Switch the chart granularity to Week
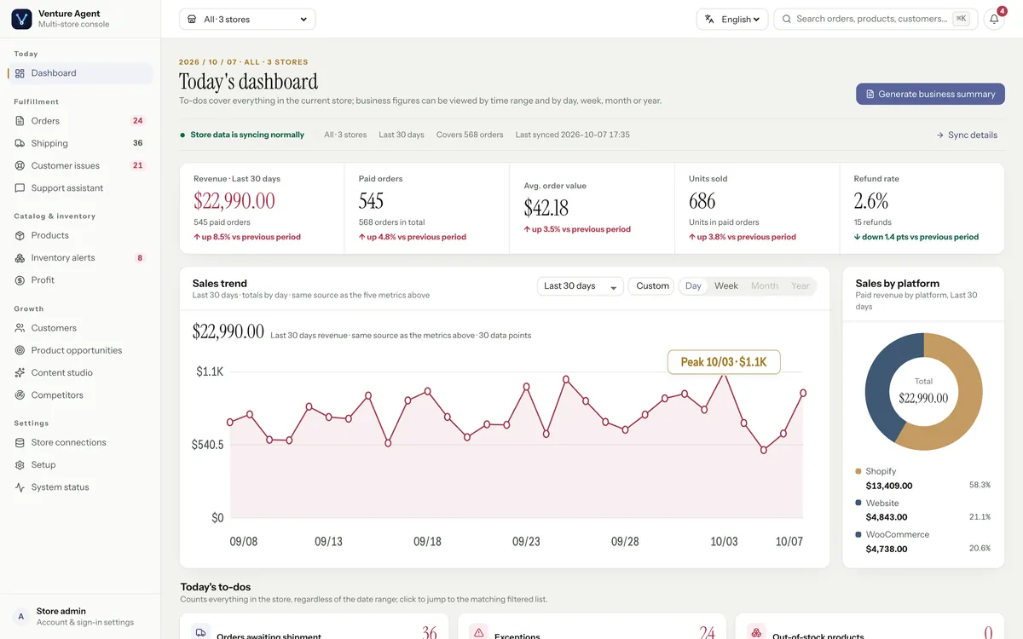Screen dimensions: 1023x639 726,286
